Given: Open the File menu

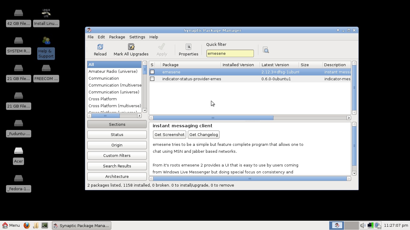Looking at the screenshot, I should [90, 37].
